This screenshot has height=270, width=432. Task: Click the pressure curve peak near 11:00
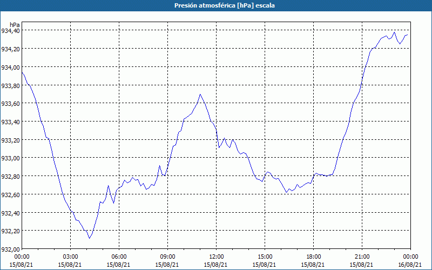click(200, 94)
